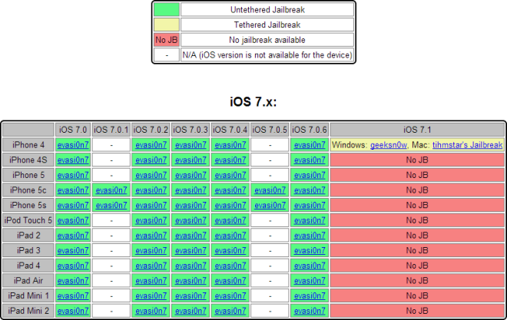507x320 pixels.
Task: Click the dash N/A legend cell
Action: (x=167, y=55)
